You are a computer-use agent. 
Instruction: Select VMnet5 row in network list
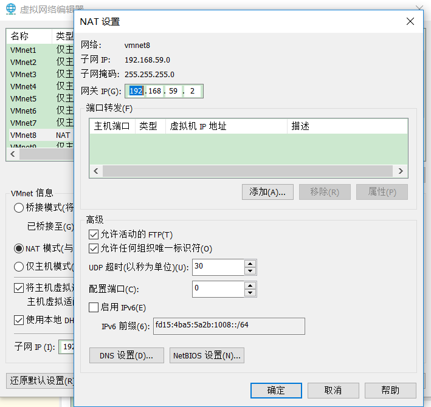(41, 98)
